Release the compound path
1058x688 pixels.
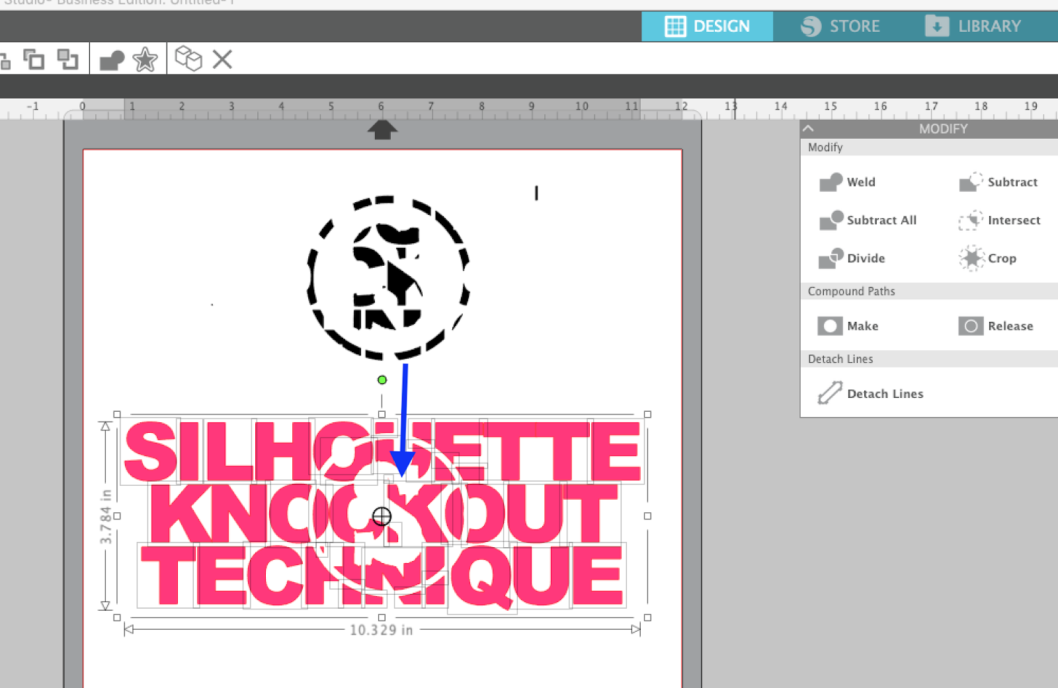coord(997,326)
